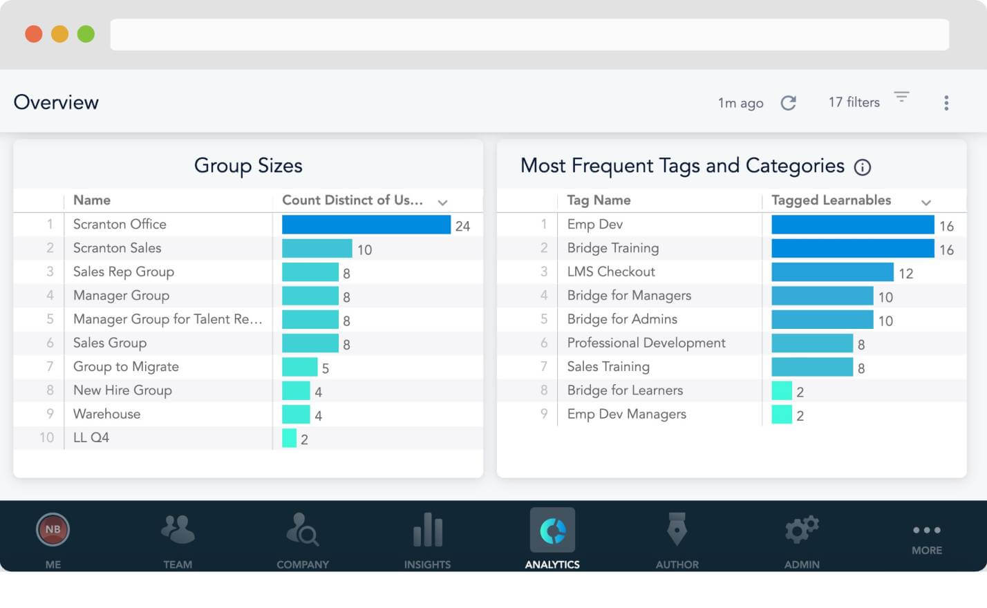The width and height of the screenshot is (987, 608).
Task: Click the Tag Name column header
Action: (x=599, y=200)
